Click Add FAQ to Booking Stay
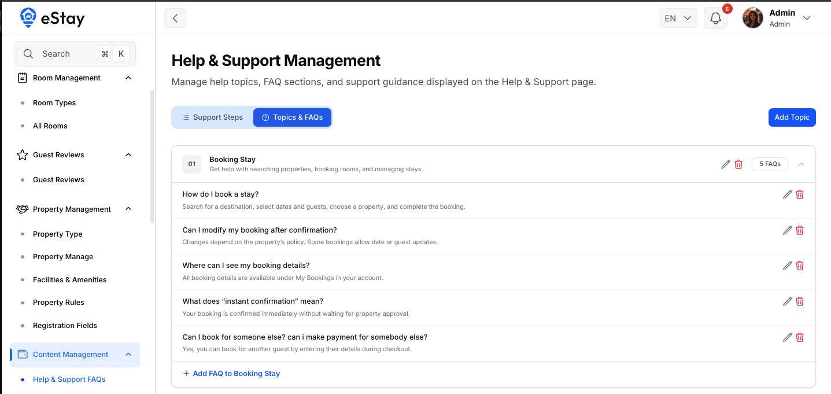 point(231,374)
